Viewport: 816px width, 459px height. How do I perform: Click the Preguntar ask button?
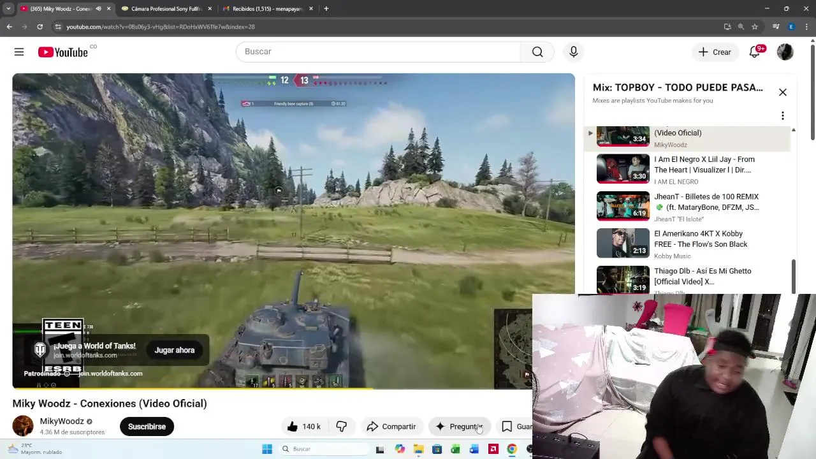(x=459, y=426)
